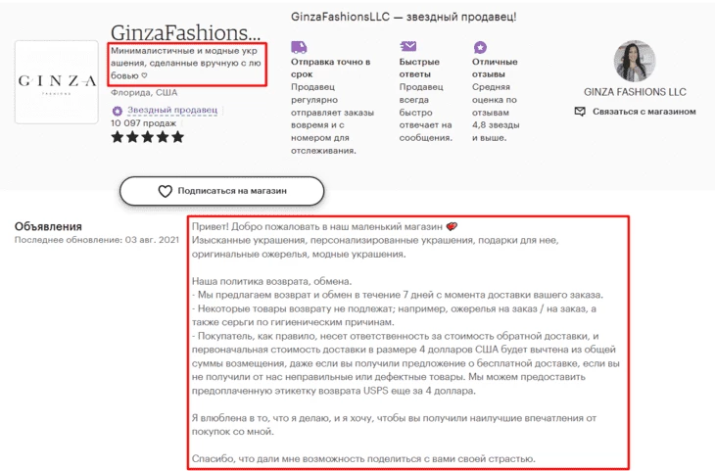Screen dimensions: 715x471
Task: Click the heart icon on the follow button
Action: point(165,191)
